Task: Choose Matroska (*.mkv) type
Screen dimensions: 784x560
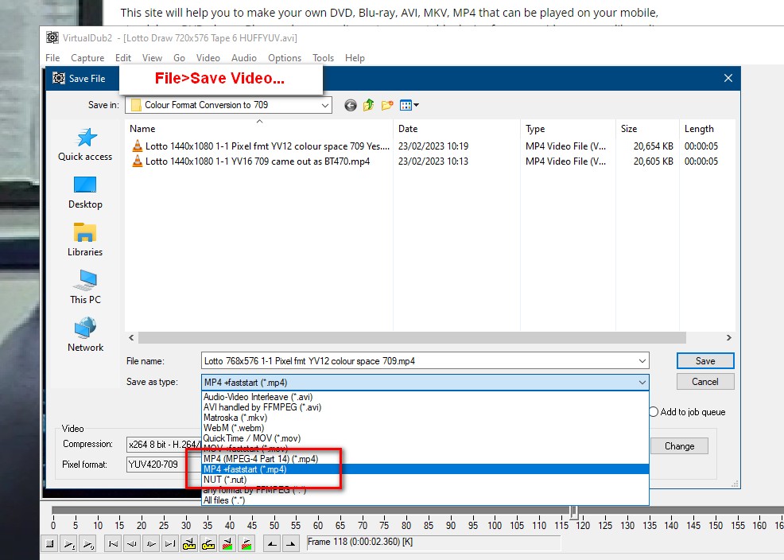Action: [425, 418]
